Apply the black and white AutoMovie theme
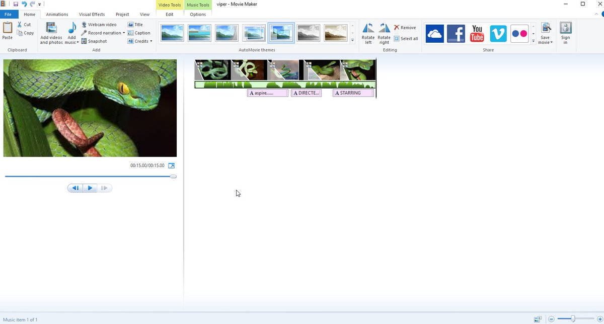 (308, 33)
